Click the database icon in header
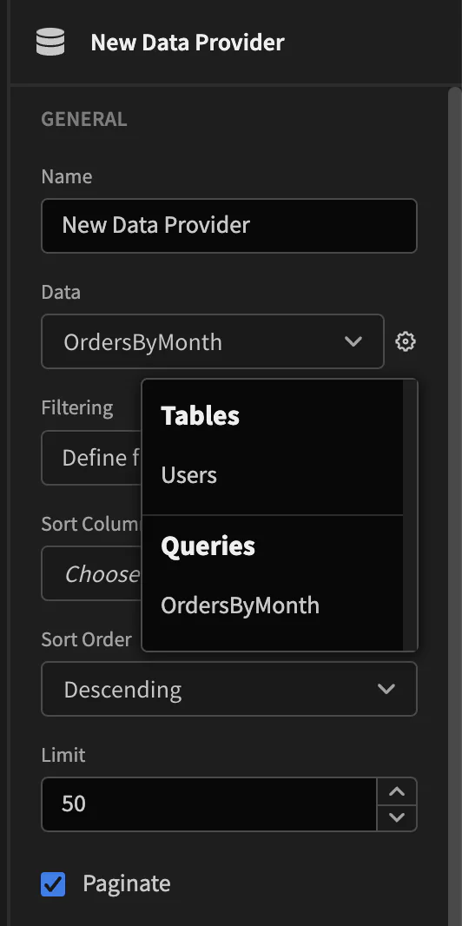462x926 pixels. point(50,43)
